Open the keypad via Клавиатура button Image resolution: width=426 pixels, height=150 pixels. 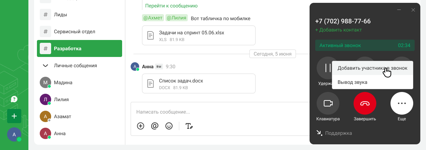click(328, 103)
